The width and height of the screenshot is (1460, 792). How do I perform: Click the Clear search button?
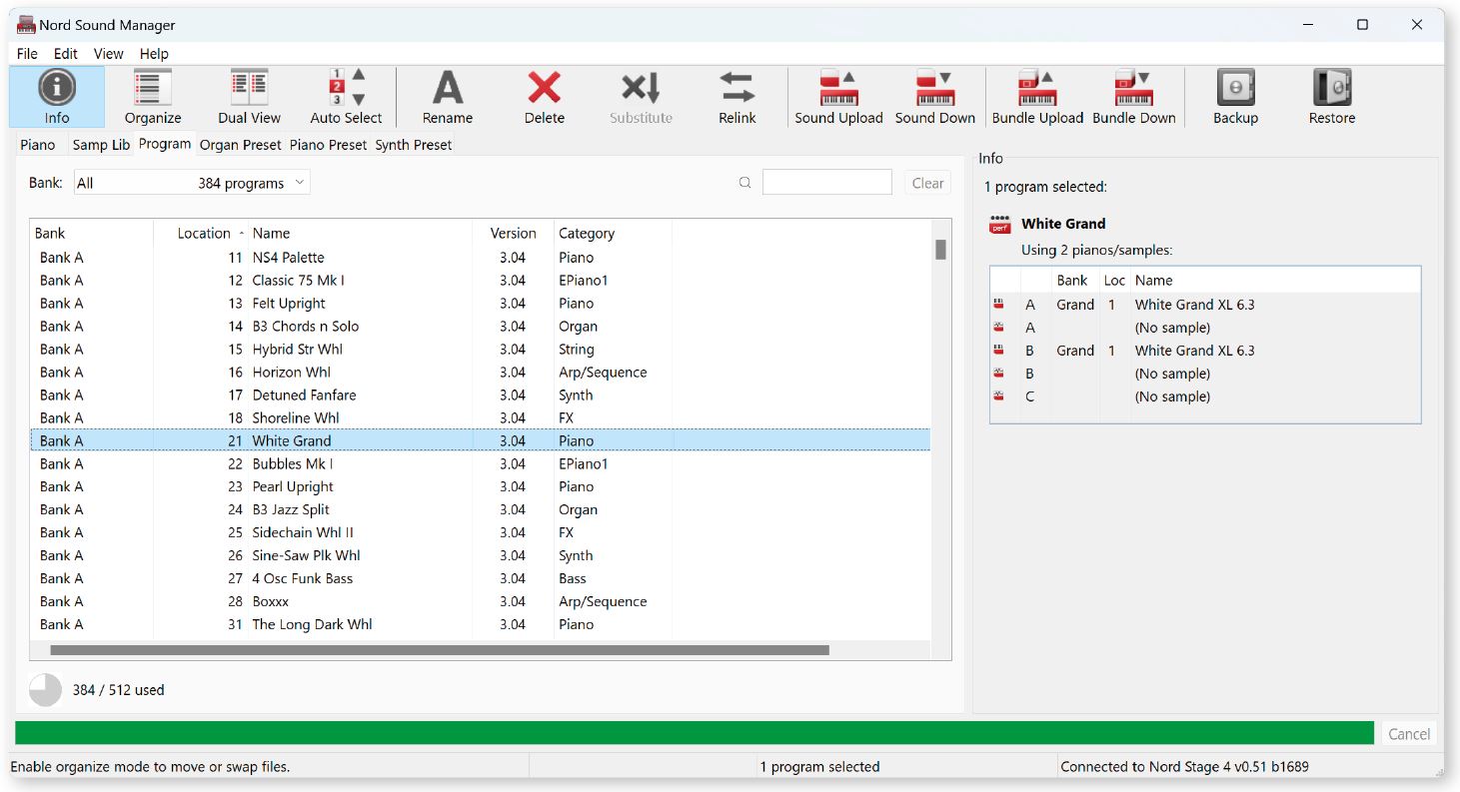[927, 183]
